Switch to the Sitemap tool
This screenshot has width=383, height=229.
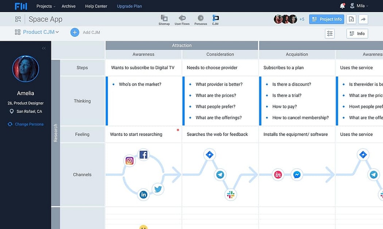point(164,20)
